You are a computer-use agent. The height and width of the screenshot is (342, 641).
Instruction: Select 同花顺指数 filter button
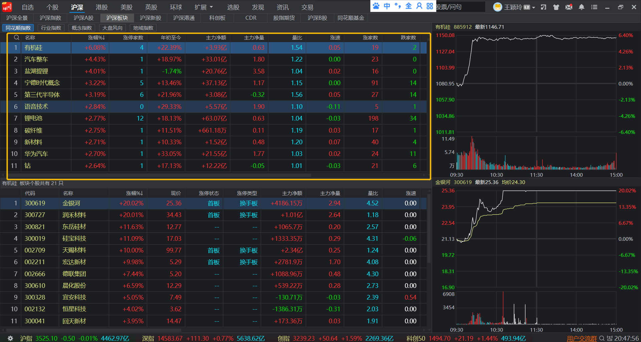click(x=18, y=28)
